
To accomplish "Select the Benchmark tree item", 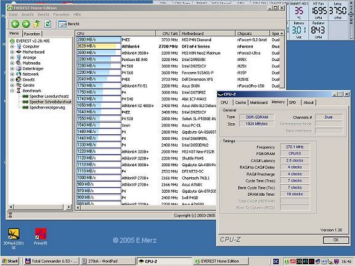I will tap(32, 91).
